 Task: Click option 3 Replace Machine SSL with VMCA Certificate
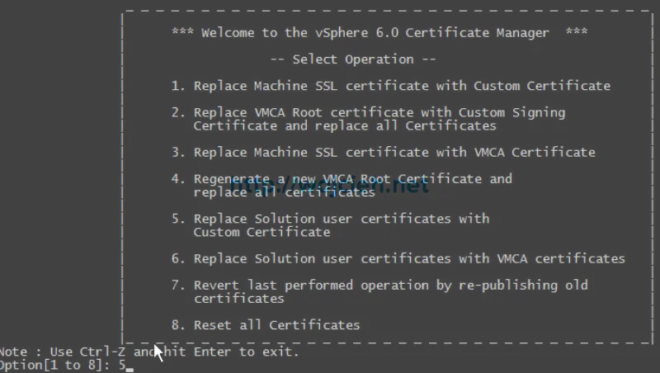coord(383,152)
